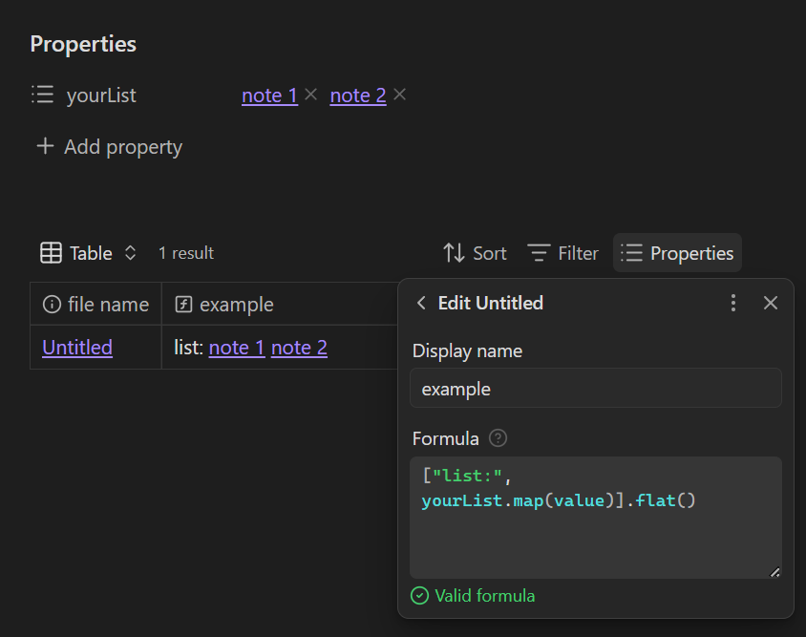Viewport: 806px width, 637px height.
Task: Toggle the Properties toolbar button
Action: point(677,253)
